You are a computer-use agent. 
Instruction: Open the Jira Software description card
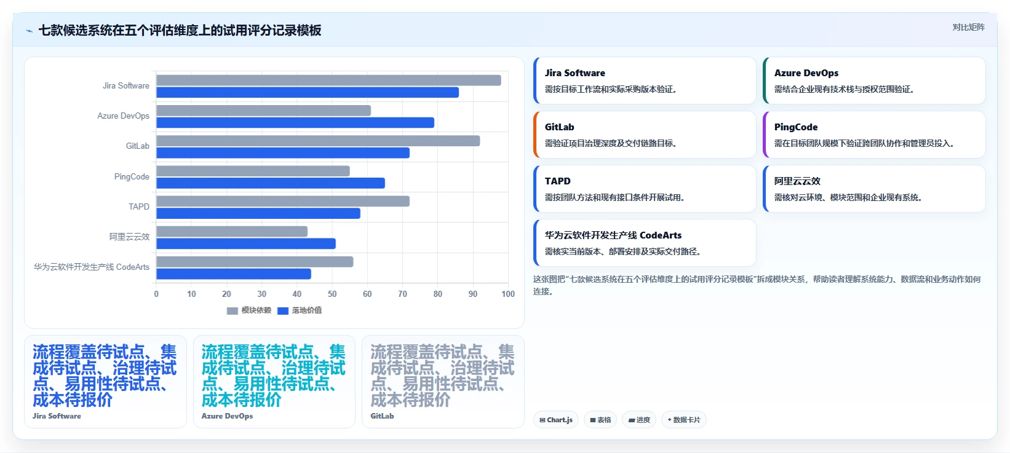coord(645,81)
